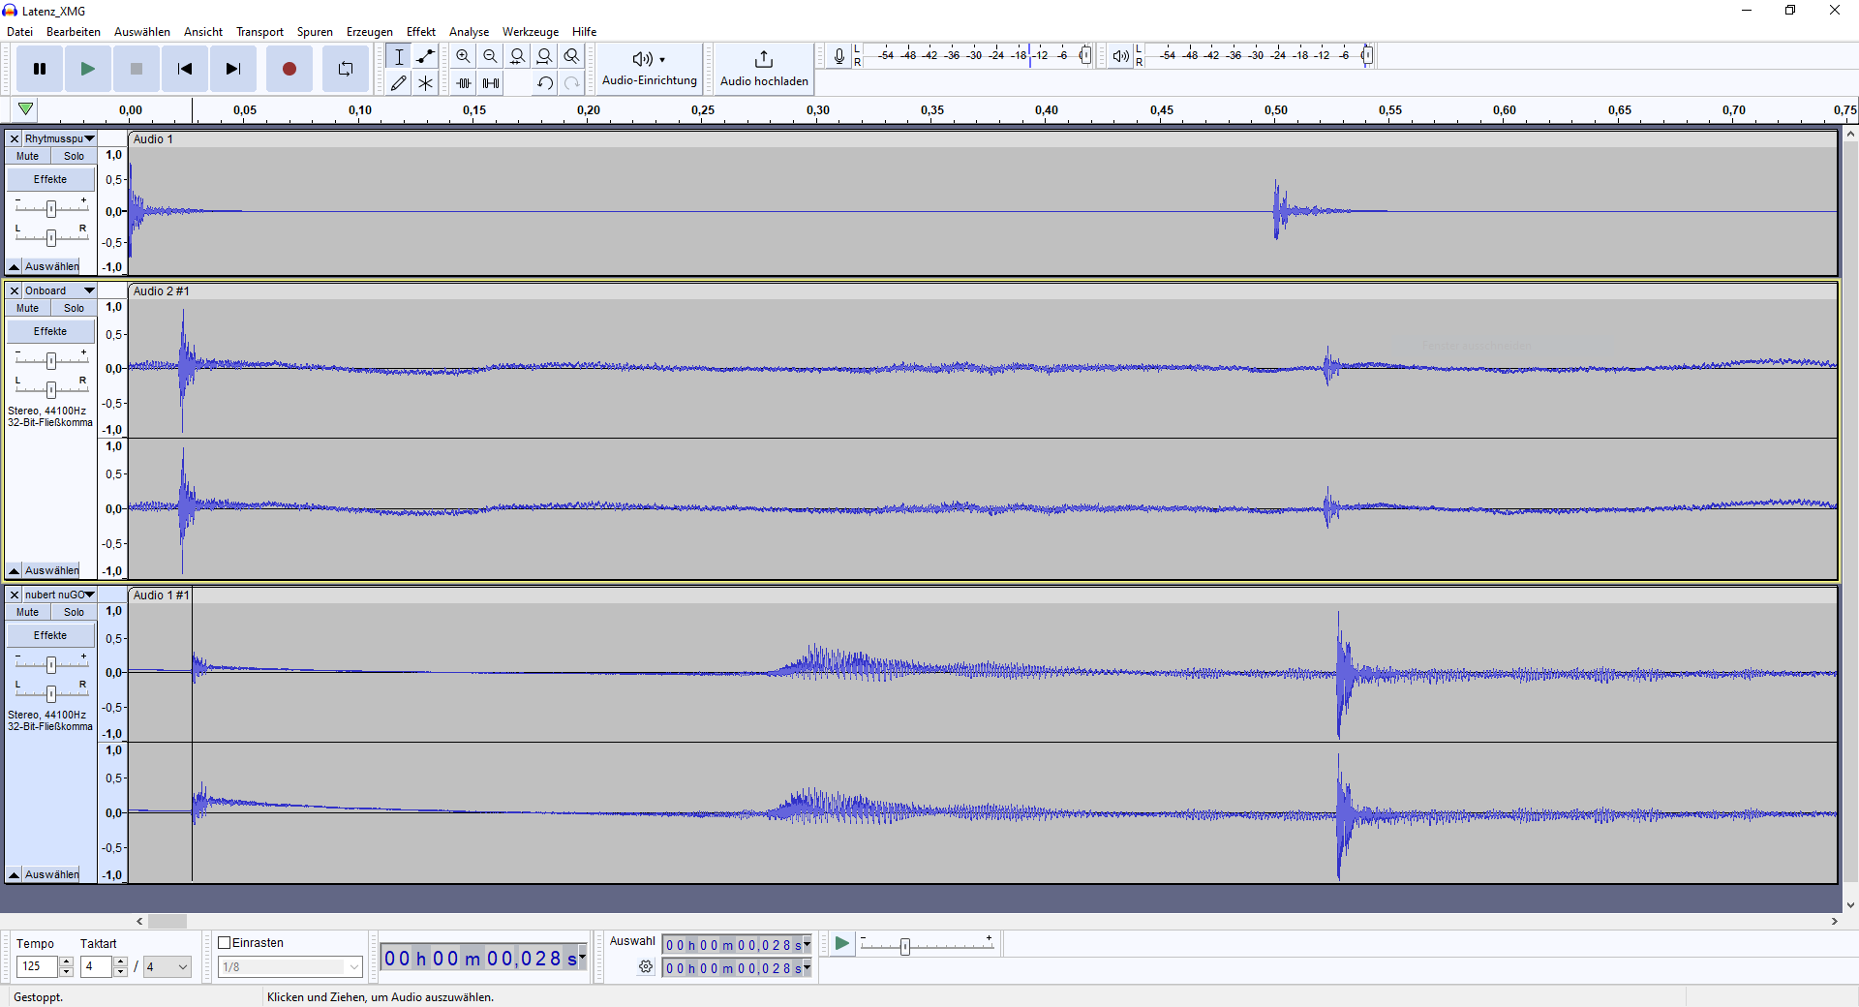Click the Audio hochladen share icon
Screen dimensions: 1859x1007
(x=763, y=60)
